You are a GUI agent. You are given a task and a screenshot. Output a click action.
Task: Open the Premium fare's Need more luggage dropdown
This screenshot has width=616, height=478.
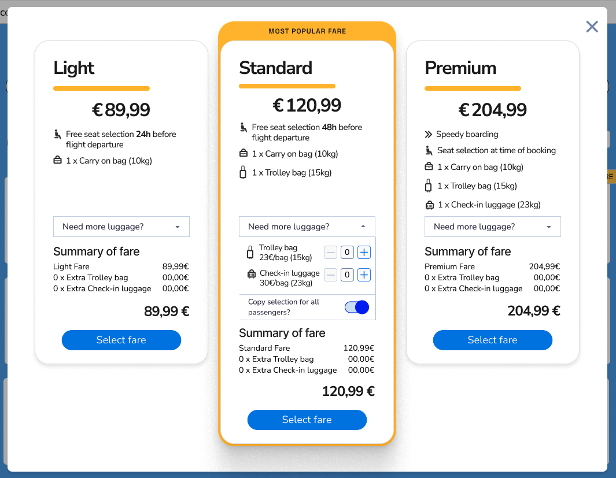492,227
